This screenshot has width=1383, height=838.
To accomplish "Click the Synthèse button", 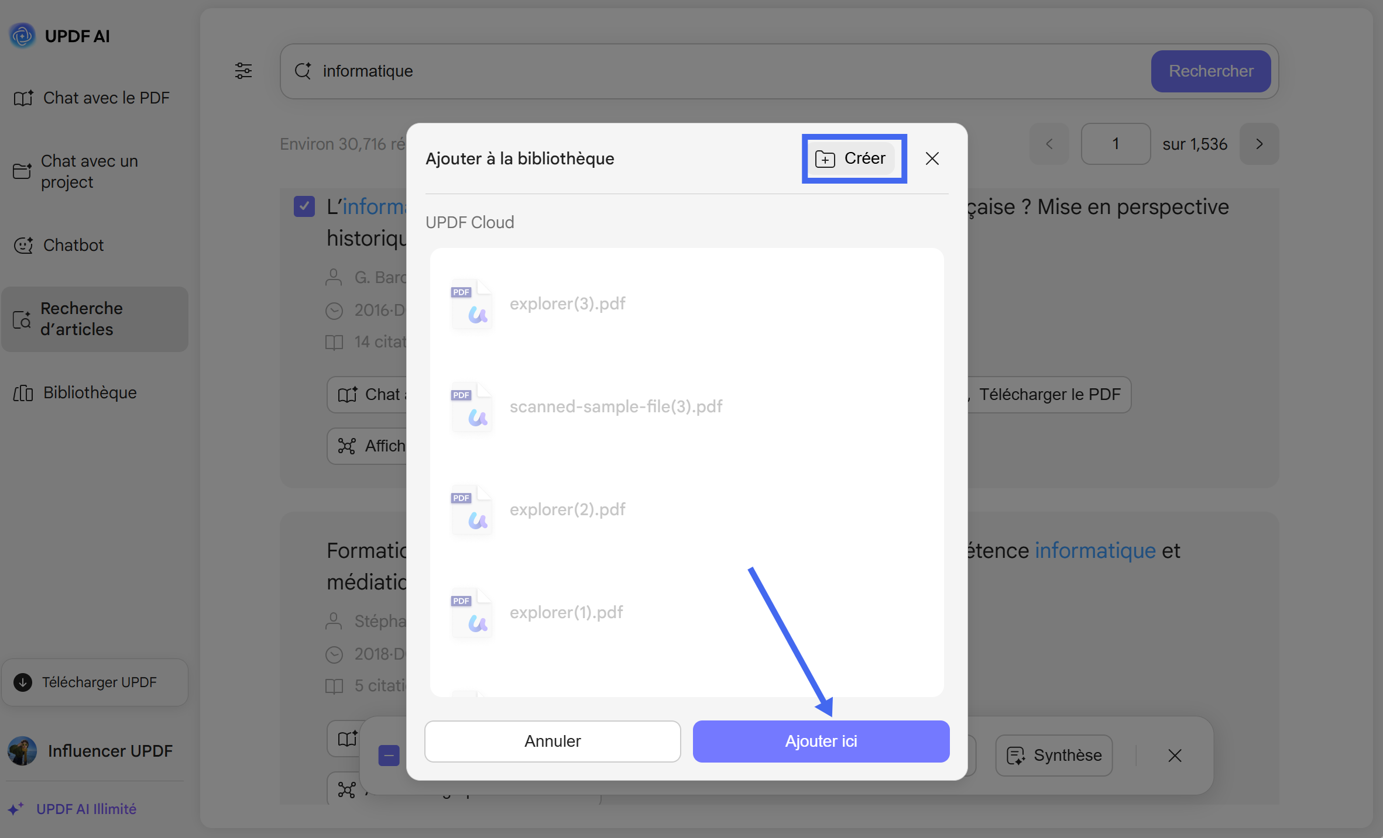I will 1054,756.
